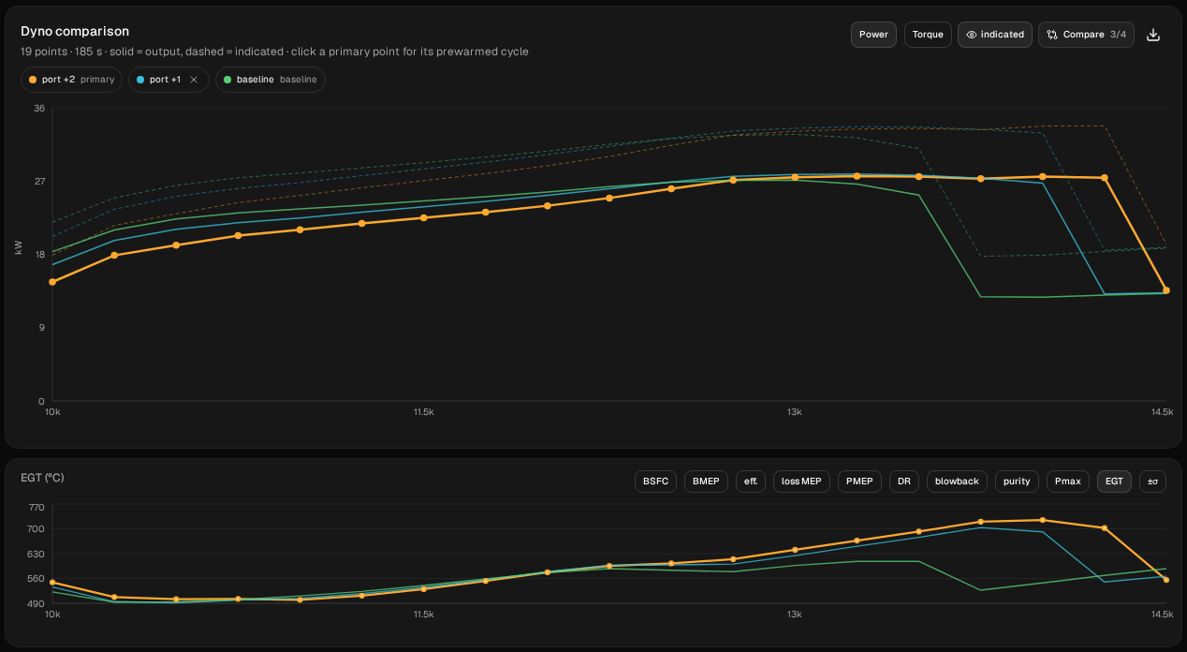Click the subtitle text with 19 points
This screenshot has height=652, width=1187.
pyautogui.click(x=274, y=52)
